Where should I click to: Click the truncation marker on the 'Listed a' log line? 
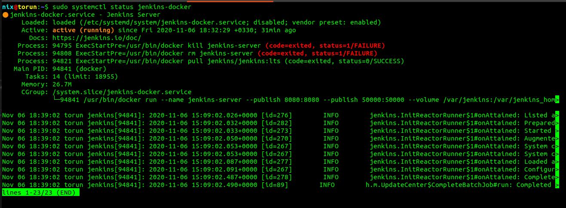click(557, 116)
